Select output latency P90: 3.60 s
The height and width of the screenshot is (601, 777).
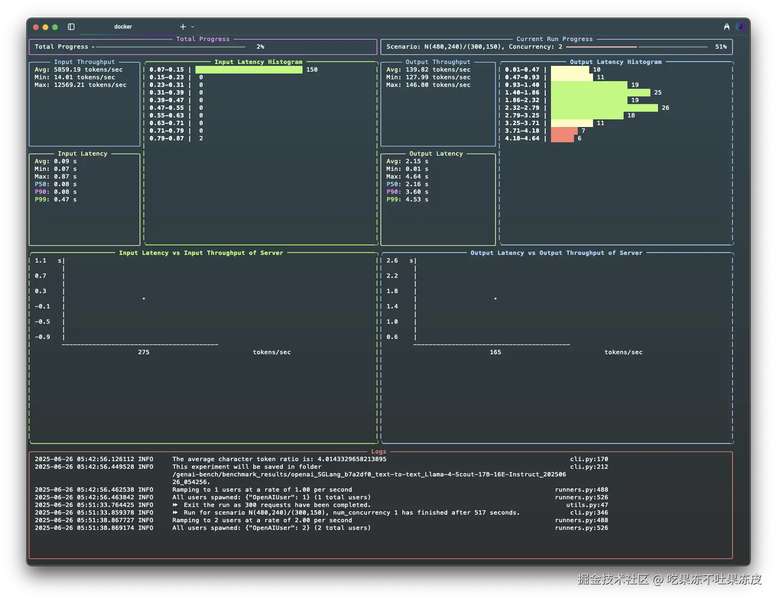pos(408,192)
